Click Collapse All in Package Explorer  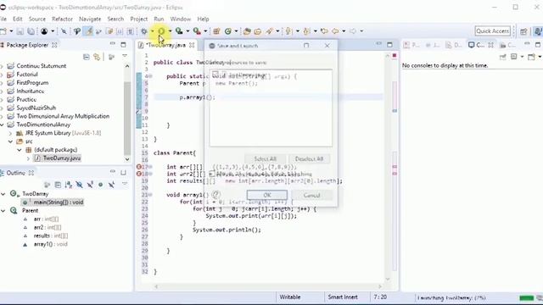[87, 57]
